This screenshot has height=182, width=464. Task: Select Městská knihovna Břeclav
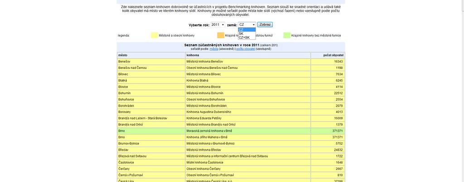(x=248, y=150)
